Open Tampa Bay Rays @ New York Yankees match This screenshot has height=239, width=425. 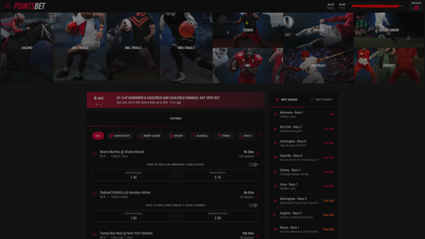(x=126, y=233)
